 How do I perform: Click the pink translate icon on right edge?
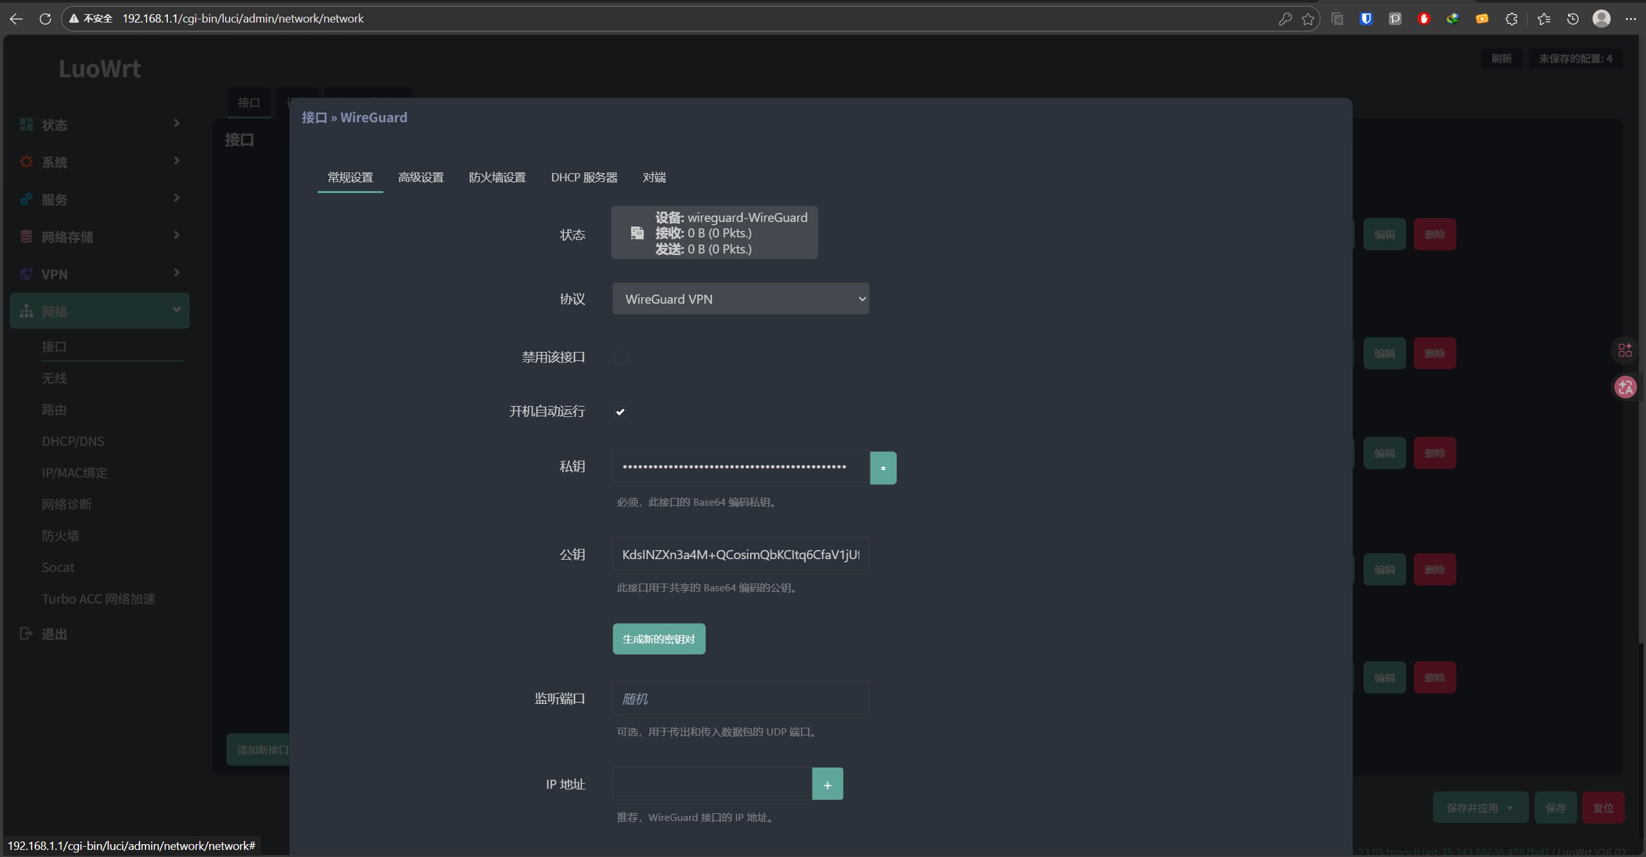point(1625,387)
